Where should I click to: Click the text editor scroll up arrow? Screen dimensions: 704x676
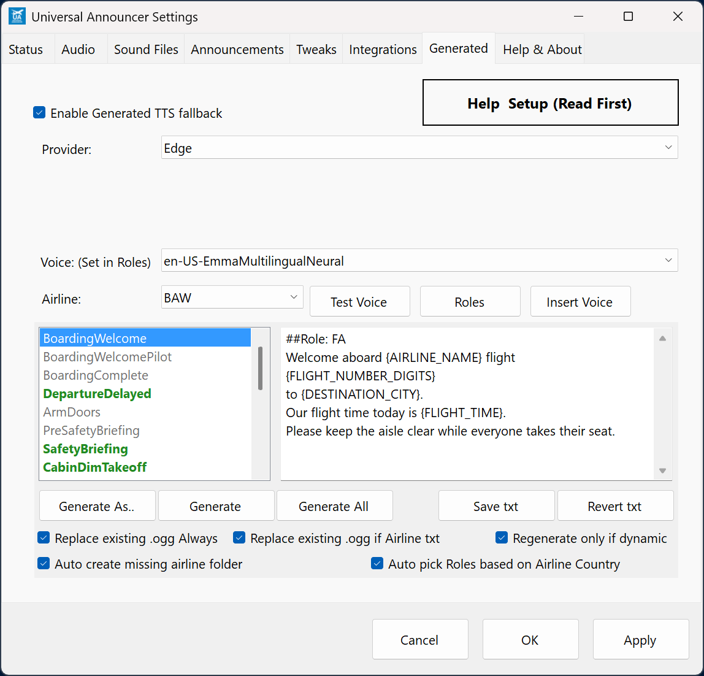pyautogui.click(x=662, y=338)
